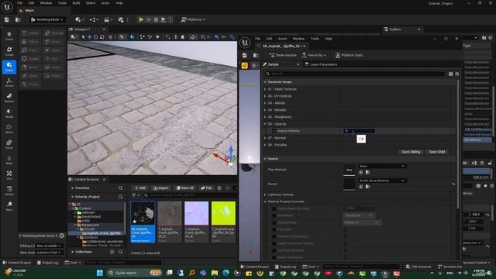The height and width of the screenshot is (279, 496).
Task: Expand the 02 - UV Controls group
Action: tap(265, 96)
